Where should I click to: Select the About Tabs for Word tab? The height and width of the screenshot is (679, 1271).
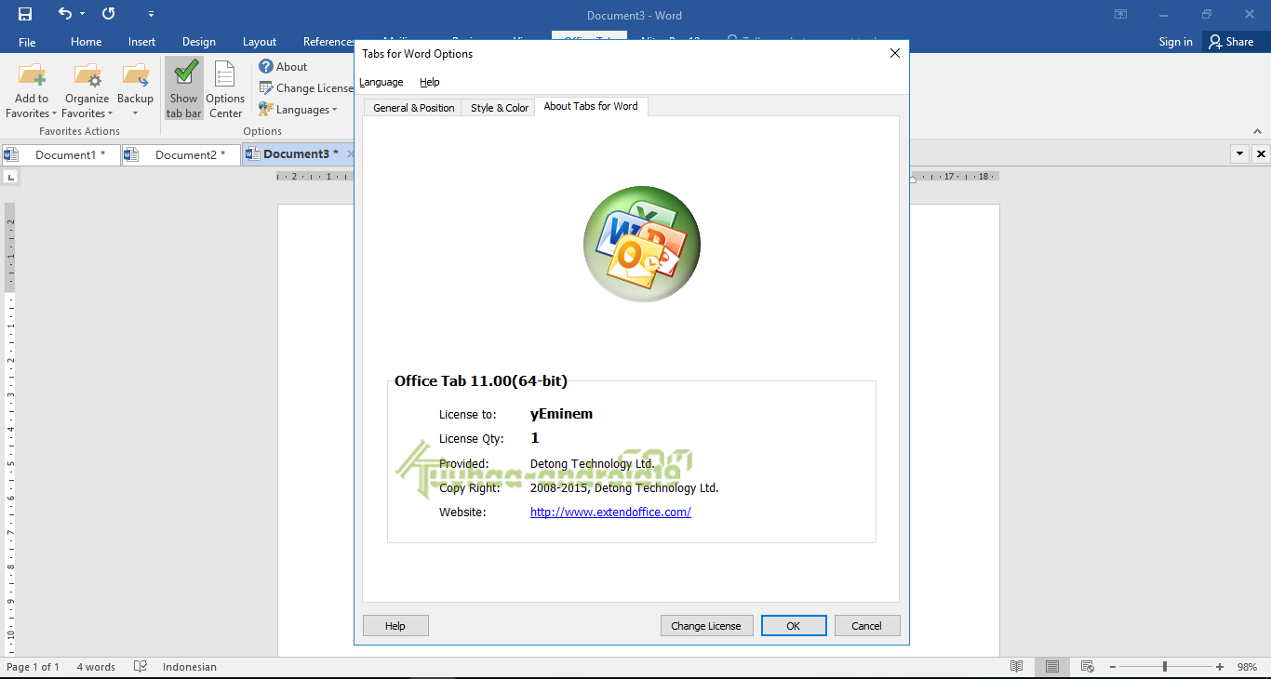[x=591, y=106]
